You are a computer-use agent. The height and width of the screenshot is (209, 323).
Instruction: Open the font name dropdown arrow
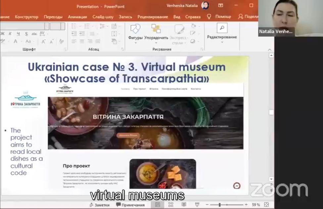pyautogui.click(x=47, y=26)
